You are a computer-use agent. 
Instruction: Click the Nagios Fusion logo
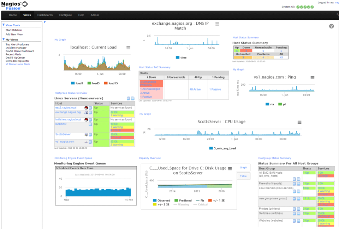15,5
